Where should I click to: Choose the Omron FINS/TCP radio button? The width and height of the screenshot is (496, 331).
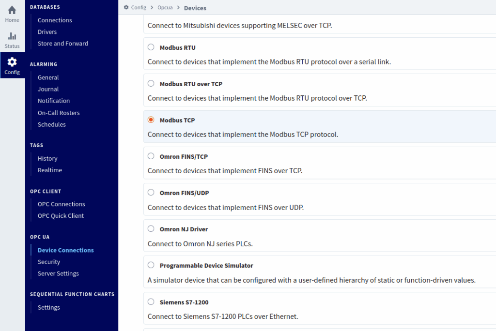tap(151, 156)
